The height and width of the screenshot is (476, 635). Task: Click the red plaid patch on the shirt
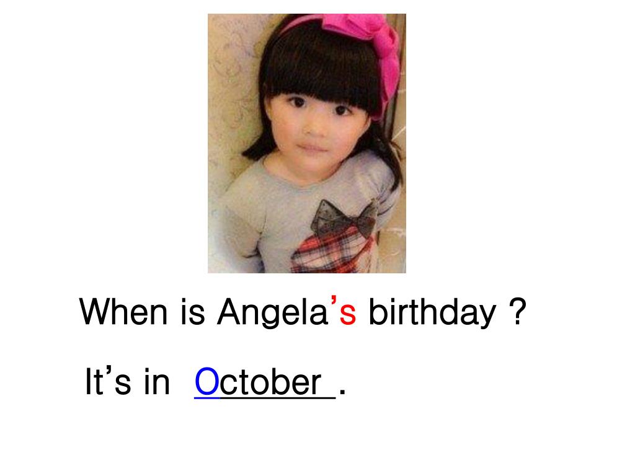point(331,252)
